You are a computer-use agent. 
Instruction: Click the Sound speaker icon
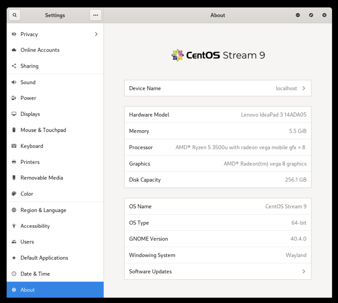tap(14, 82)
